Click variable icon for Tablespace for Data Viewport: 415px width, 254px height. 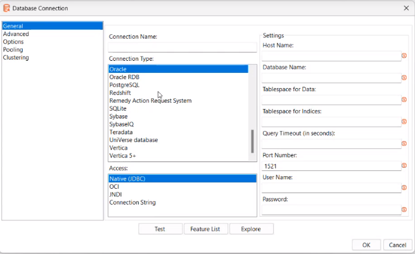tap(404, 100)
